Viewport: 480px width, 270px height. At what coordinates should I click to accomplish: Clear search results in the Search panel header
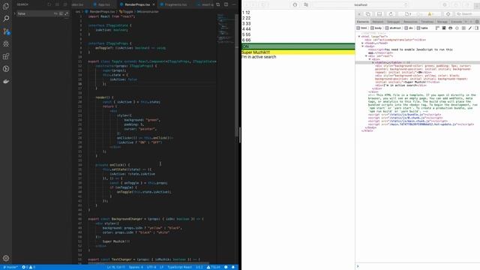[x=57, y=4]
